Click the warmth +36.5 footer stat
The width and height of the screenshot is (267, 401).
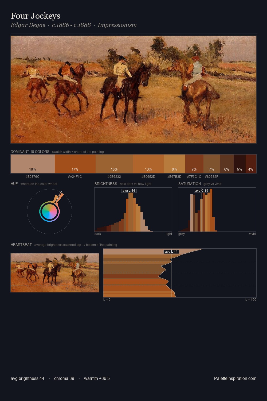click(97, 378)
